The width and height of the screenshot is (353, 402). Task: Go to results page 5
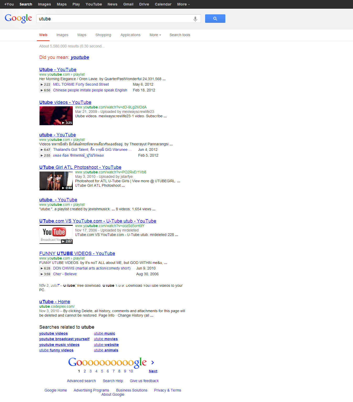tap(102, 371)
